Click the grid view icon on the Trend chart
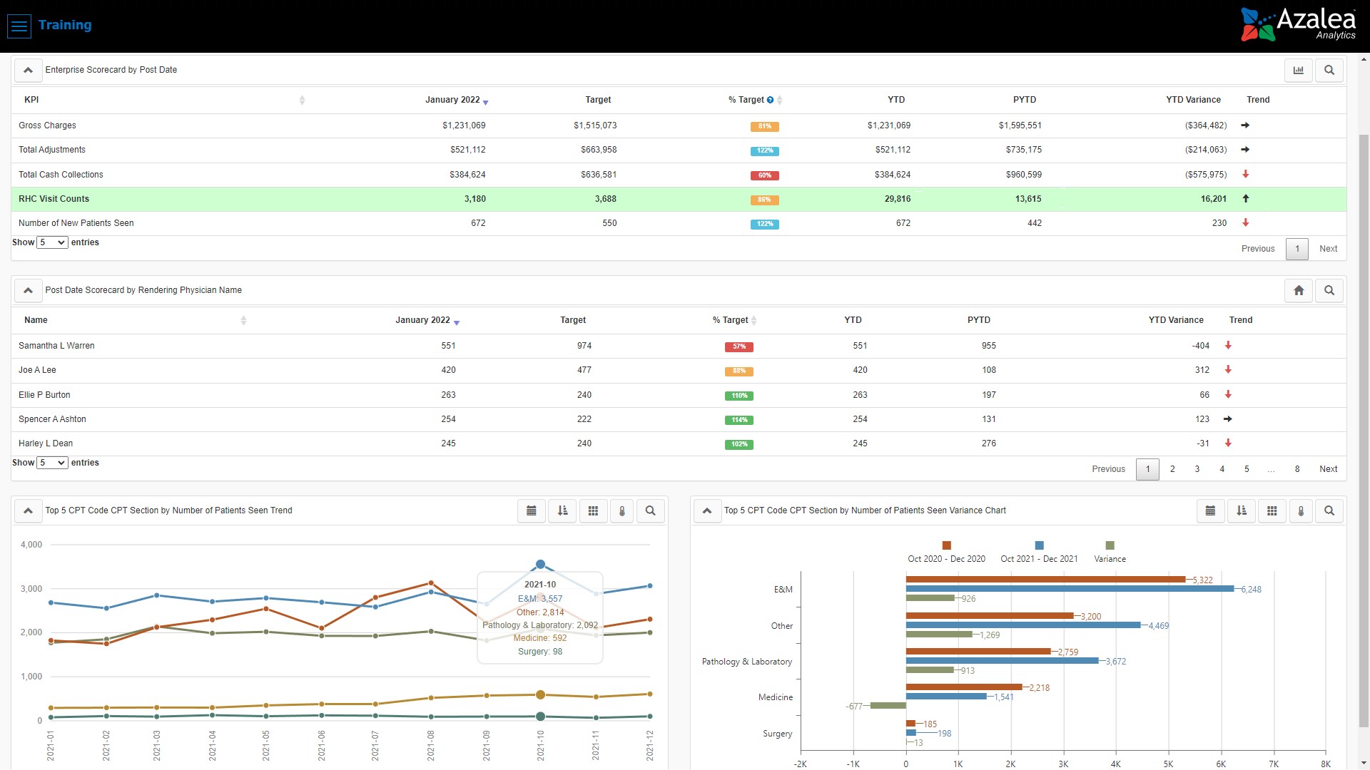This screenshot has height=770, width=1370. [x=593, y=510]
